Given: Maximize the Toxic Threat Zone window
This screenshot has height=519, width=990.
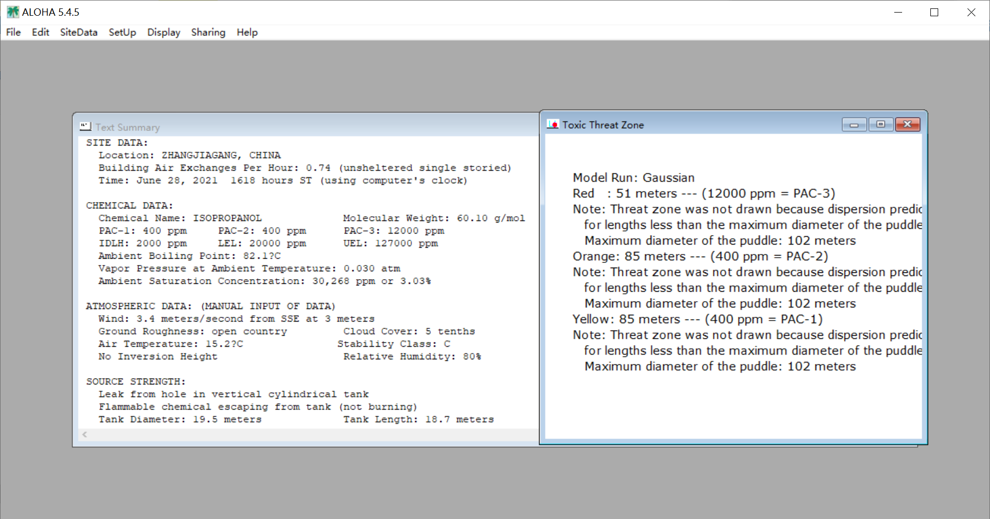Looking at the screenshot, I should [x=881, y=125].
